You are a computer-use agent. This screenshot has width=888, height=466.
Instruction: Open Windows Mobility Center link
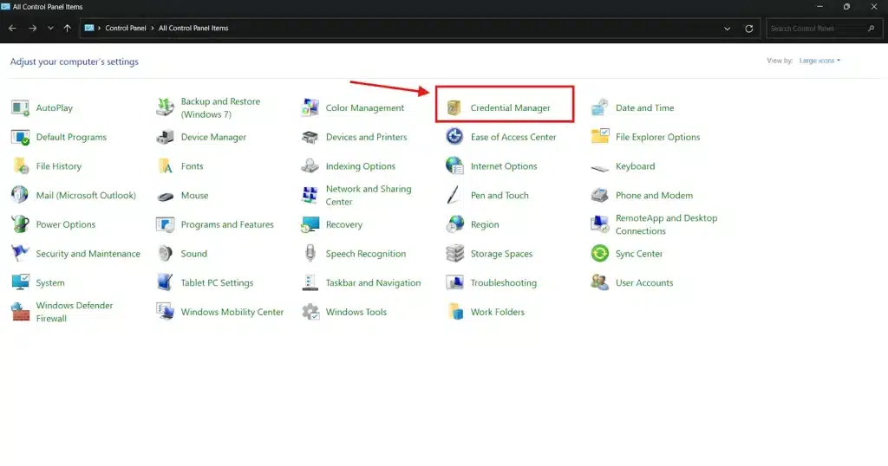(x=232, y=312)
